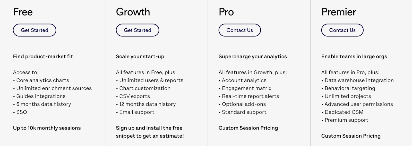
Task: Click the "Find product-market fit" tagline
Action: (x=43, y=56)
